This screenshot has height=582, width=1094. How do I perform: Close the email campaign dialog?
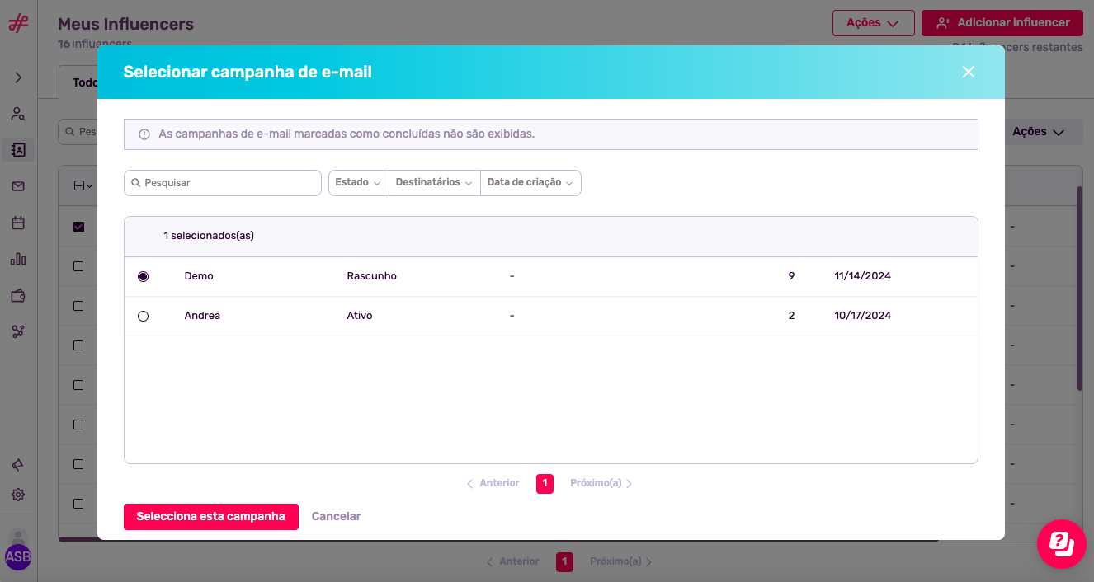pos(968,73)
